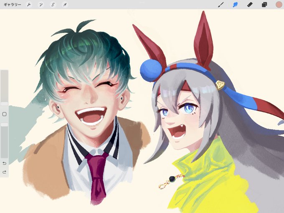Open the ギャラリー gallery view
The width and height of the screenshot is (284, 213).
[x=12, y=5]
